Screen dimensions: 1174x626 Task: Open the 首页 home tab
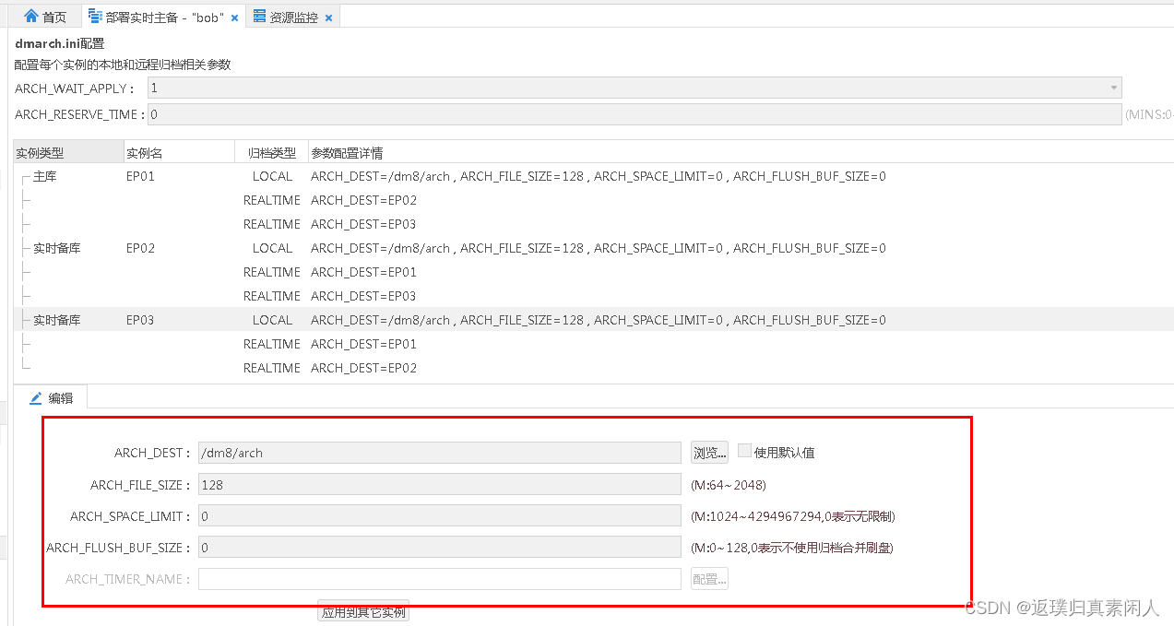pos(44,17)
